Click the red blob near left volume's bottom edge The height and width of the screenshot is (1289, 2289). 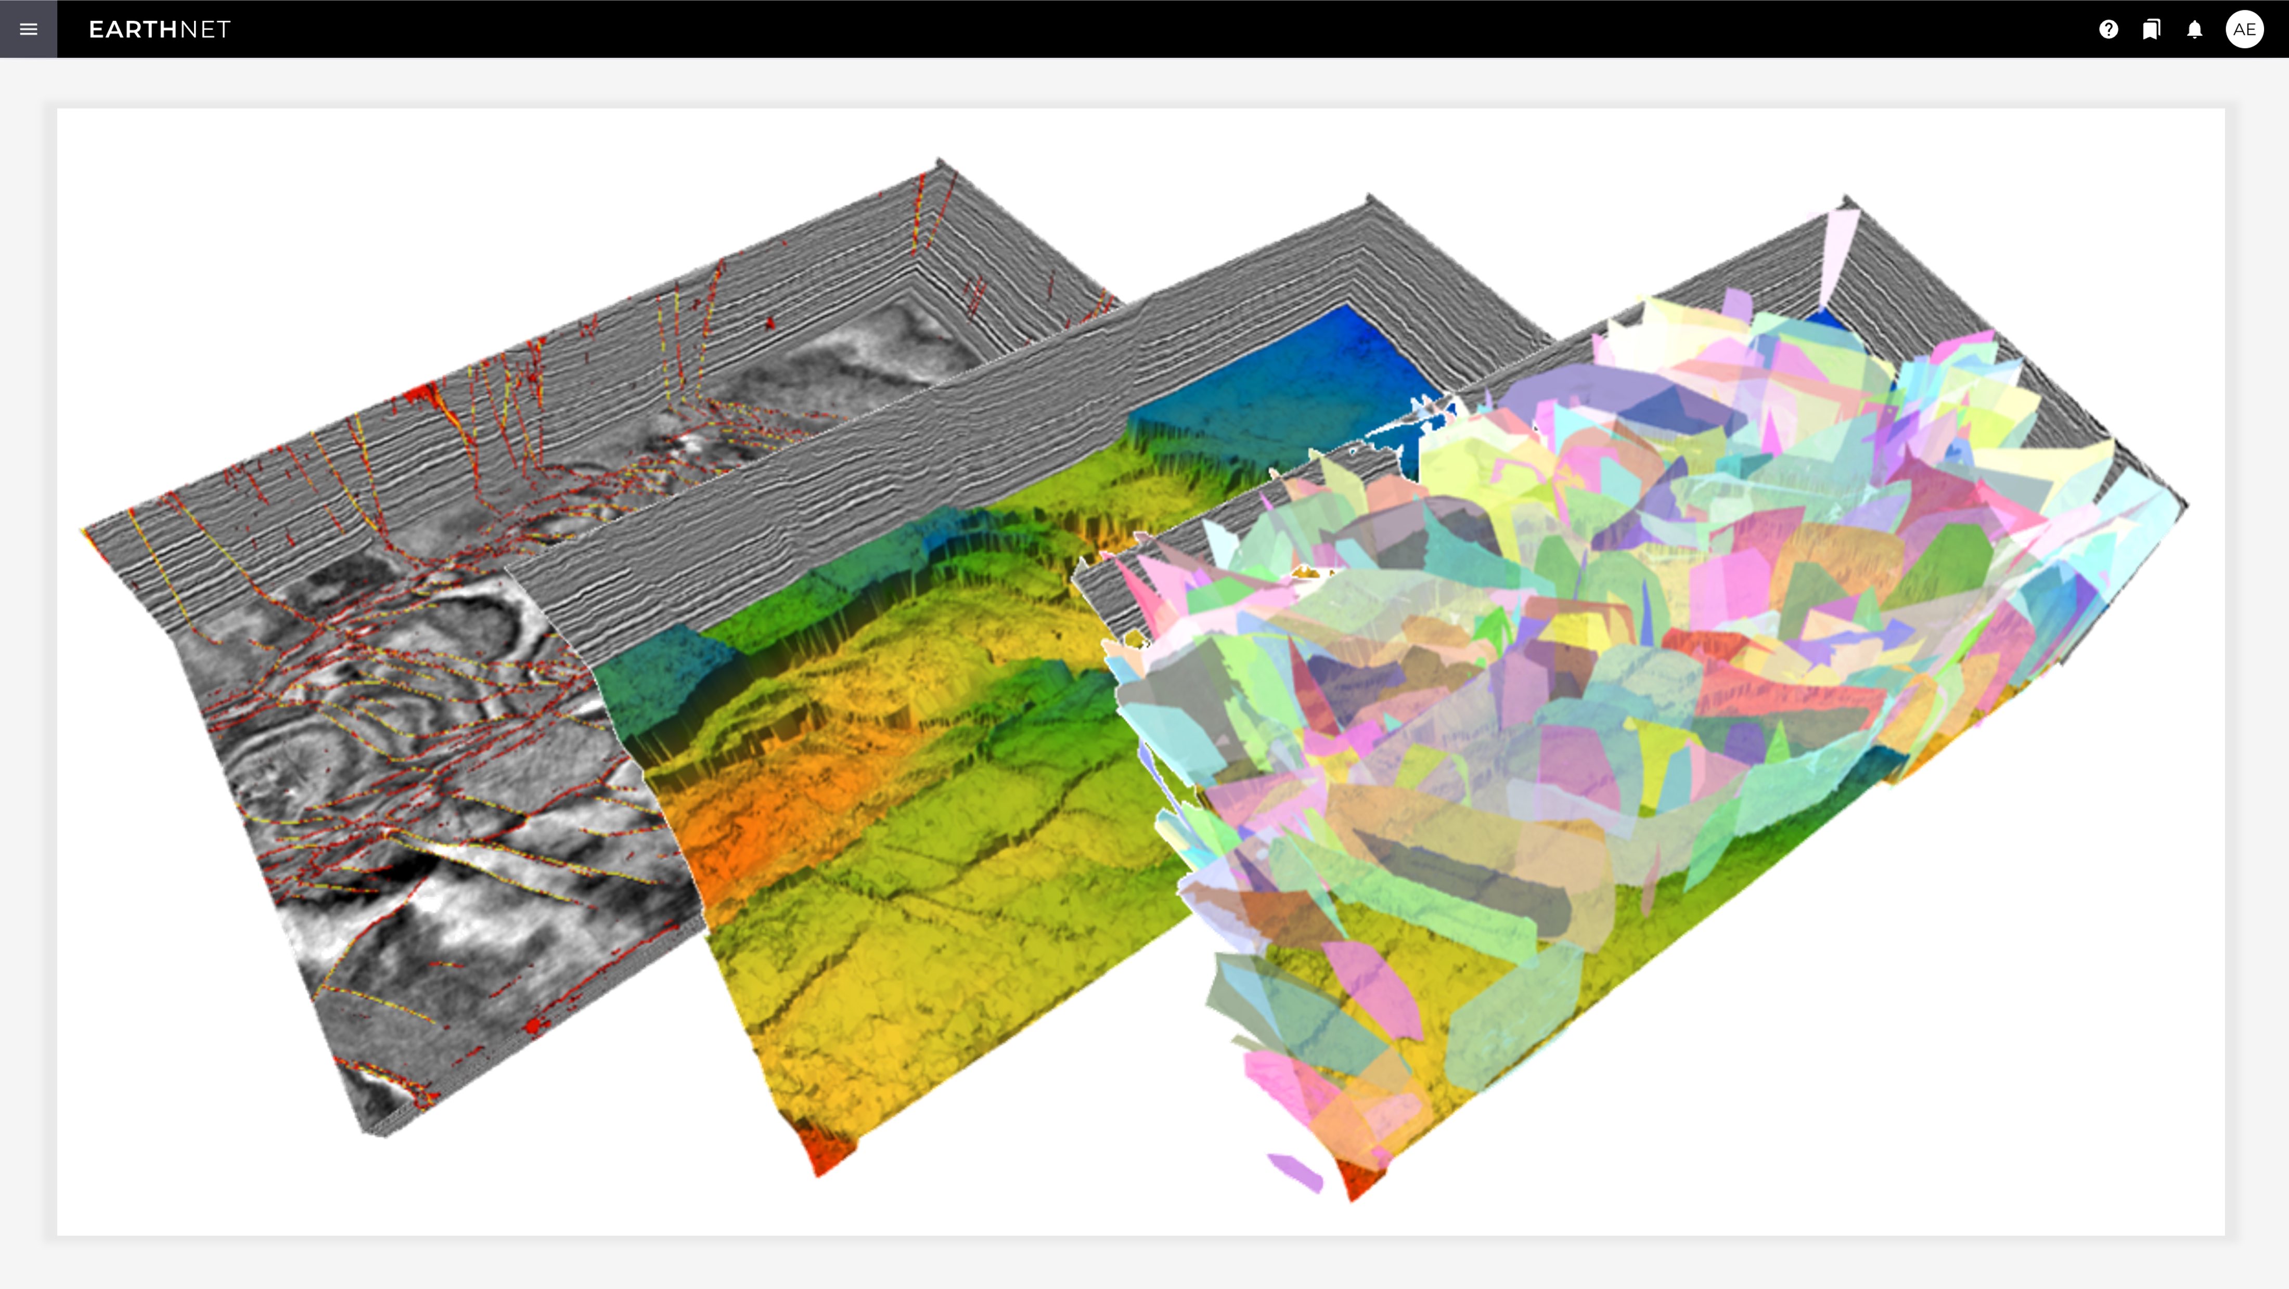(533, 1027)
